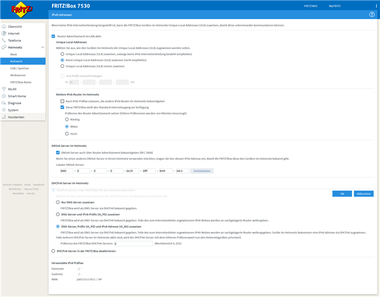This screenshot has height=297, width=380.
Task: Select Niedrig preference radio
Action: tap(67, 119)
